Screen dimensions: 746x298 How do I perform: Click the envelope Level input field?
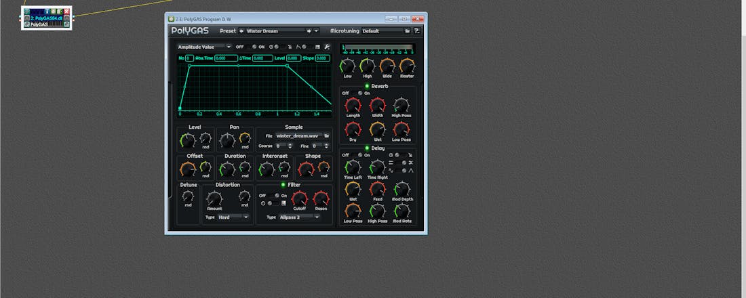294,58
